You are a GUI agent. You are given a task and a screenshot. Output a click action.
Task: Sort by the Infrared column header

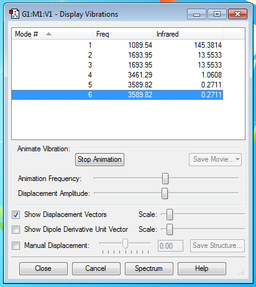coord(188,34)
